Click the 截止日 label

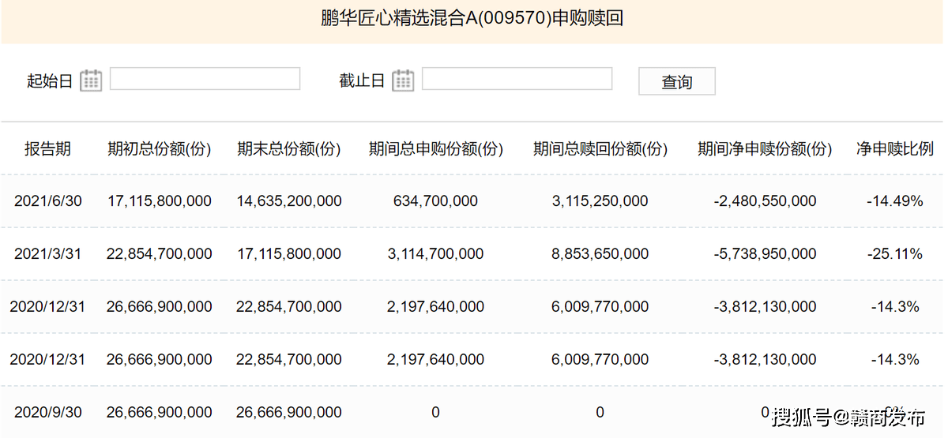click(x=362, y=80)
